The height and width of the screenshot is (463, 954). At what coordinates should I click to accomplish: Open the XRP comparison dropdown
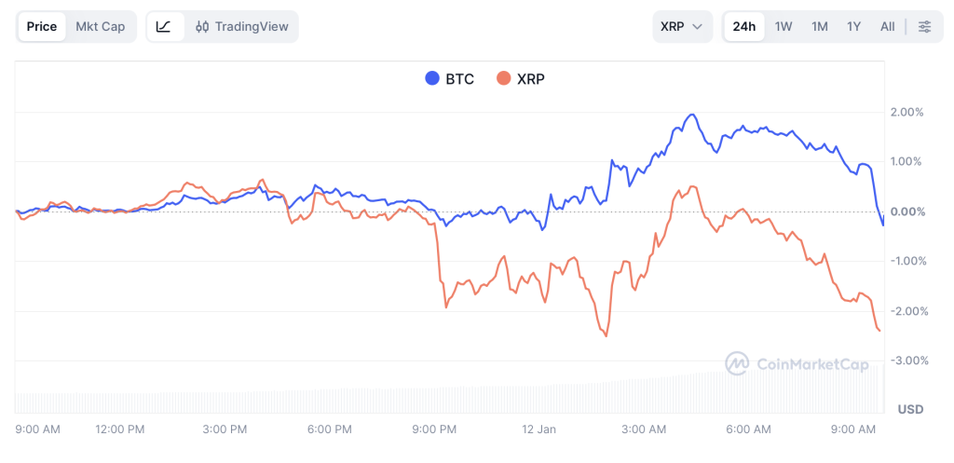681,26
